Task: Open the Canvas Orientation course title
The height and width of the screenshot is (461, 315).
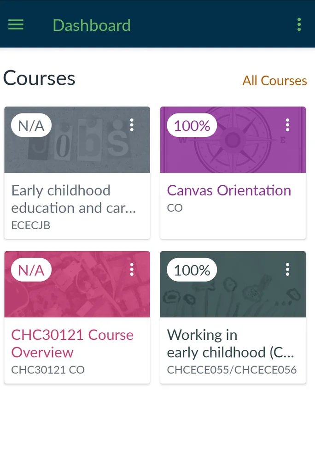Action: click(x=229, y=190)
